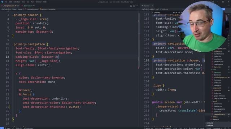This screenshot has height=129, width=231.
Task: Click 'var(--_logo-size)' on line 14
Action: [x=44, y=61]
